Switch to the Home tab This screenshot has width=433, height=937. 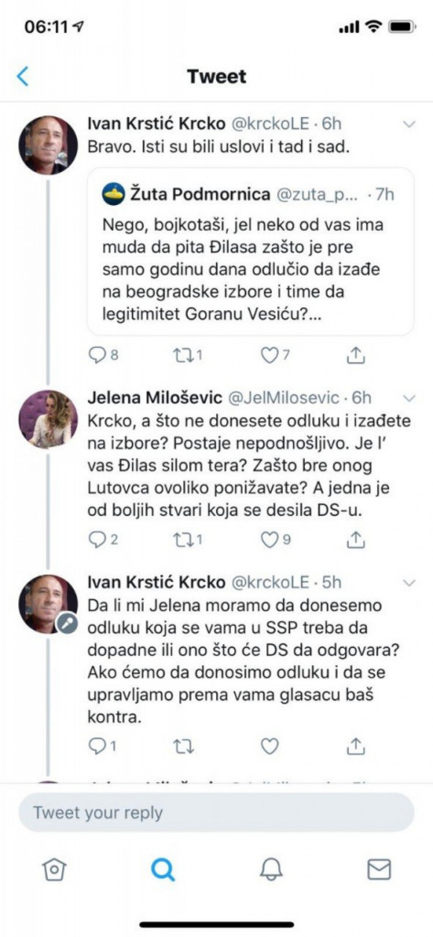[x=54, y=869]
